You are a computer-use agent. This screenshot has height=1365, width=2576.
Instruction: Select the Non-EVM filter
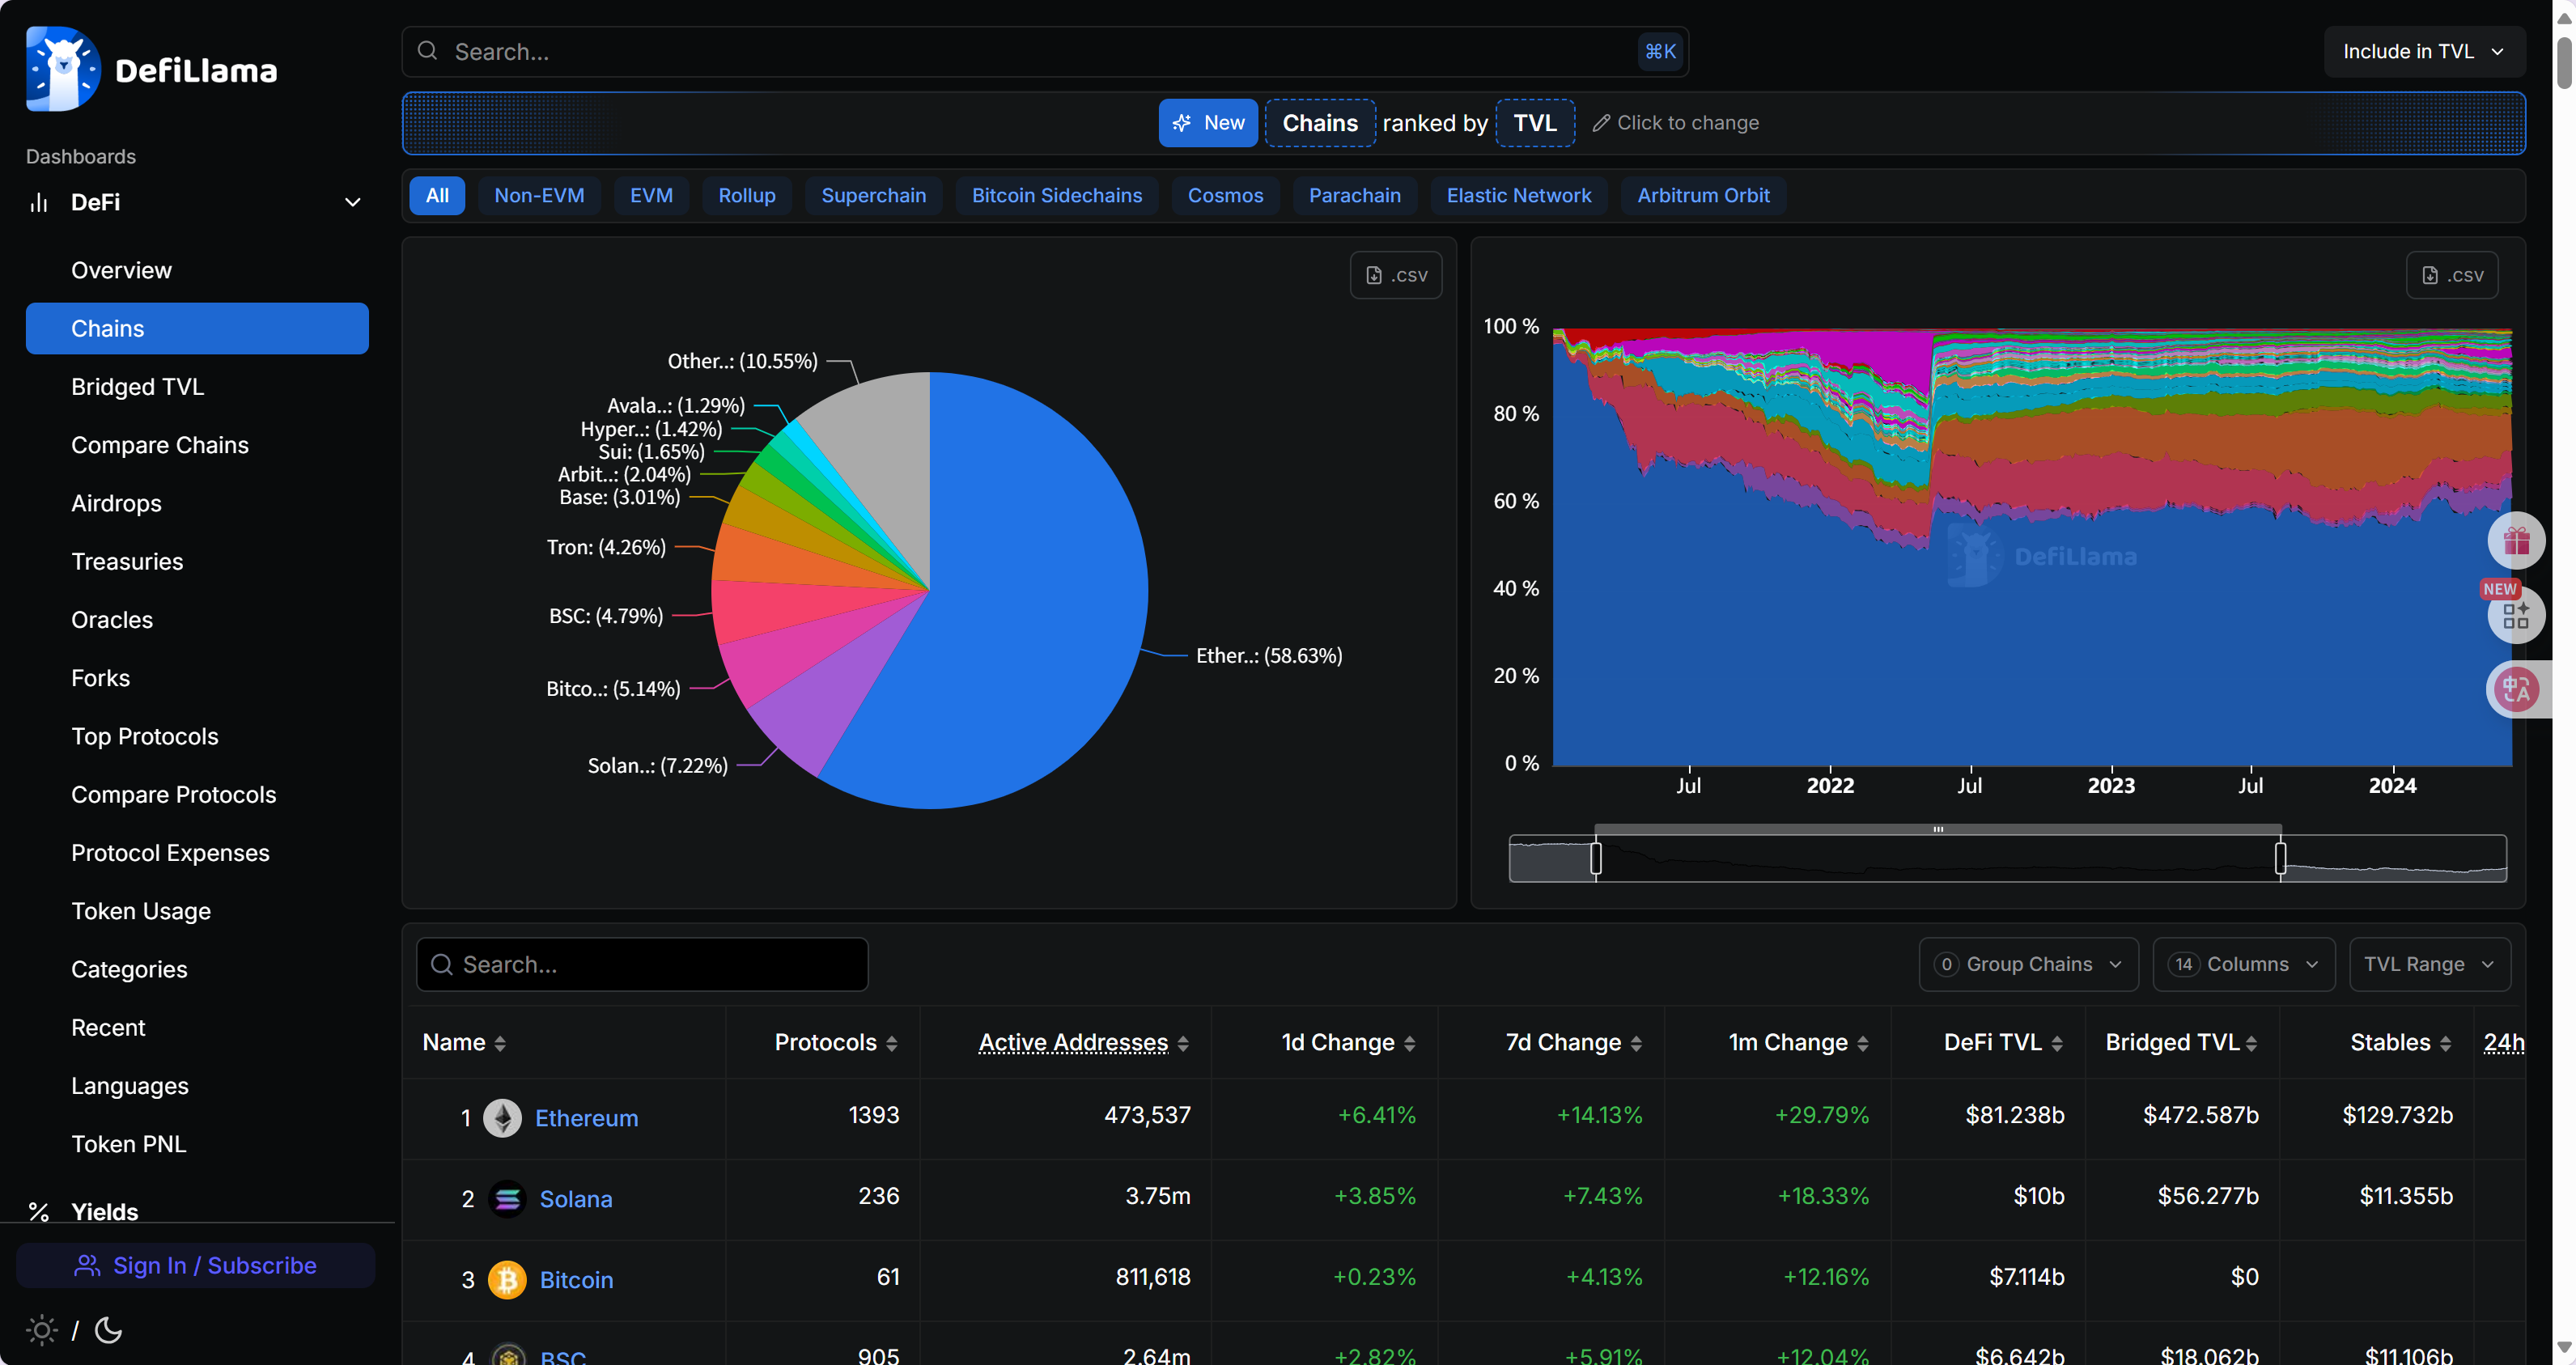tap(539, 196)
